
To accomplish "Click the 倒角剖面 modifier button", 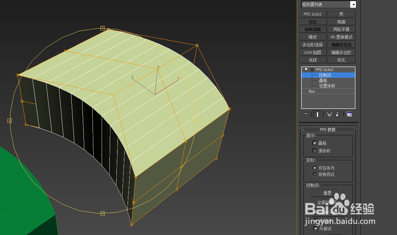I will tap(313, 29).
